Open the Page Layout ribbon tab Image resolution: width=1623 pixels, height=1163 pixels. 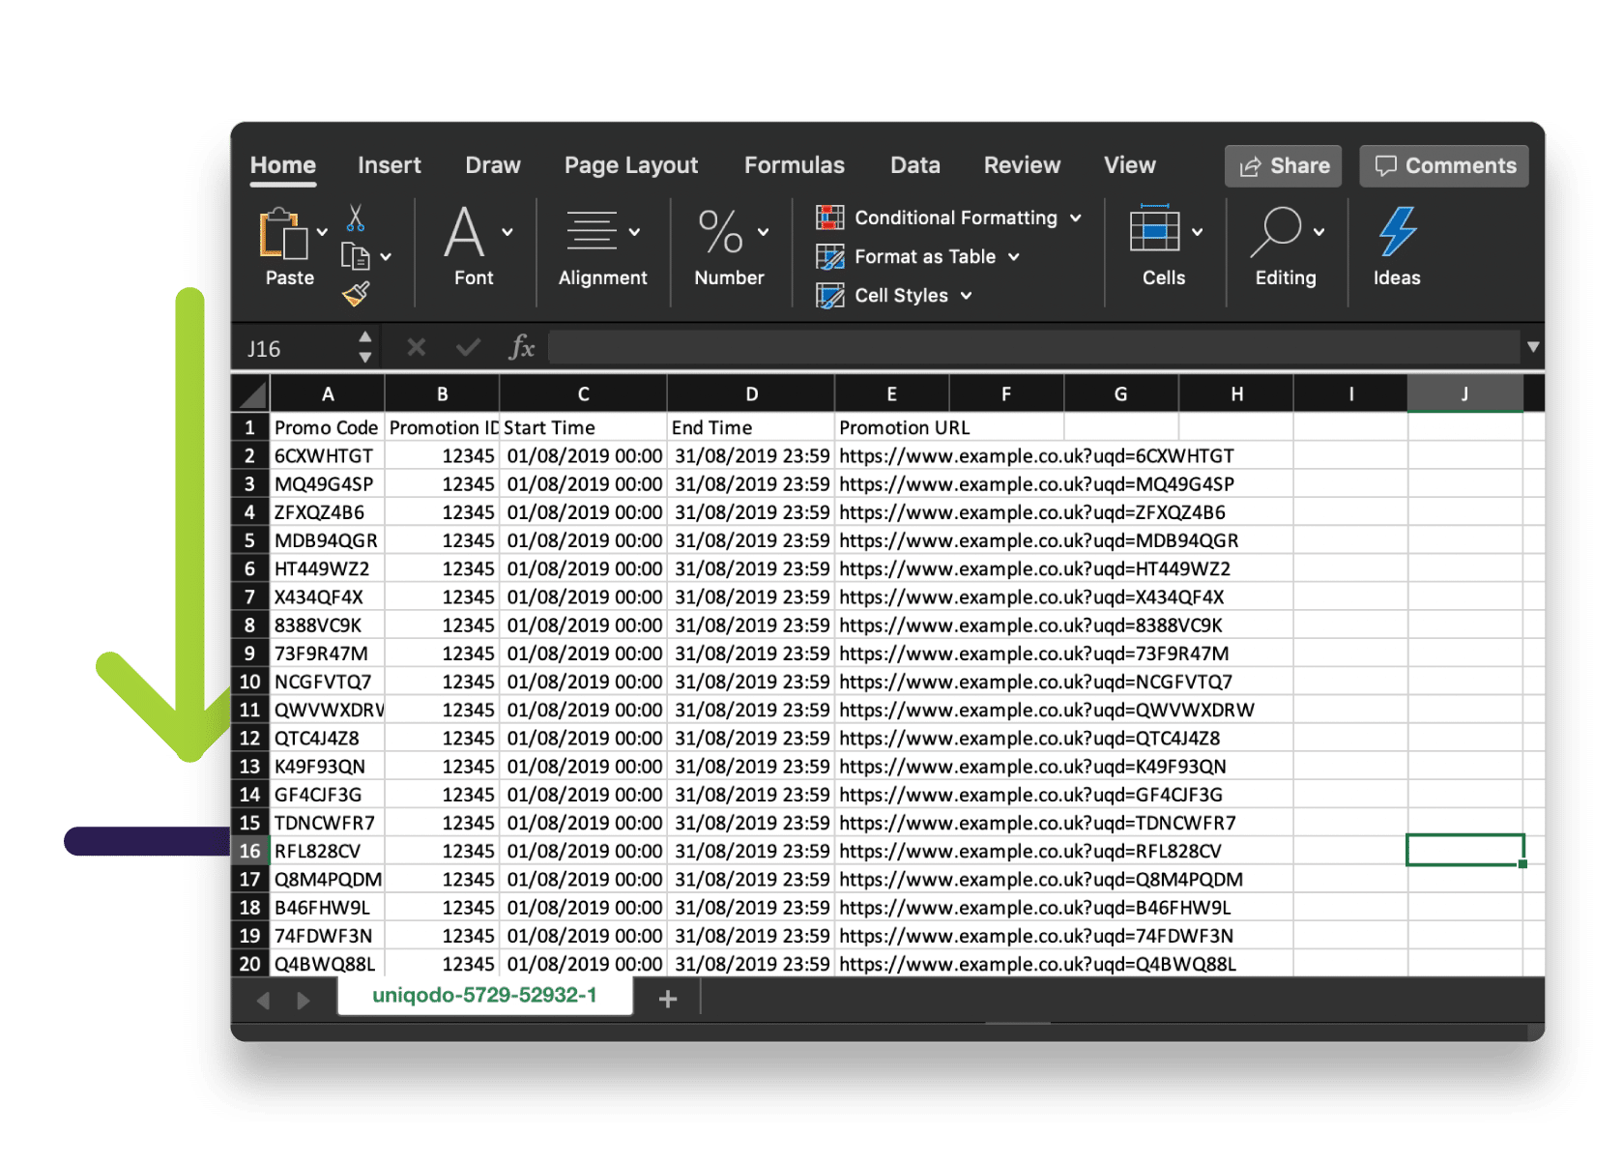click(631, 165)
